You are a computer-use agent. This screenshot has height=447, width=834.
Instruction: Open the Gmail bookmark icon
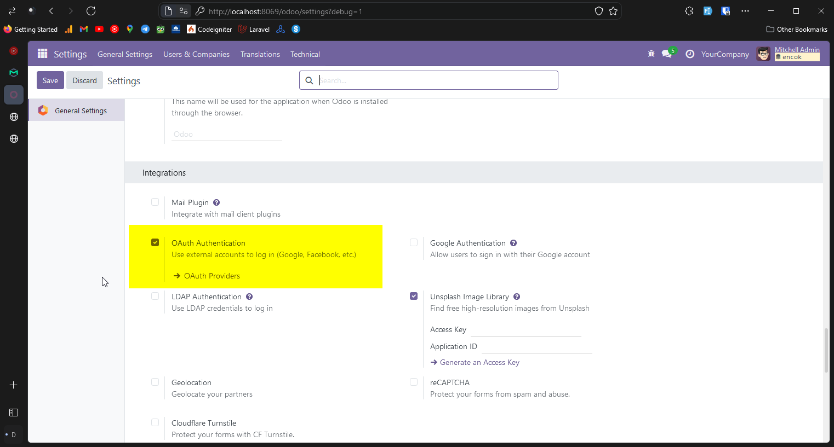coord(84,29)
